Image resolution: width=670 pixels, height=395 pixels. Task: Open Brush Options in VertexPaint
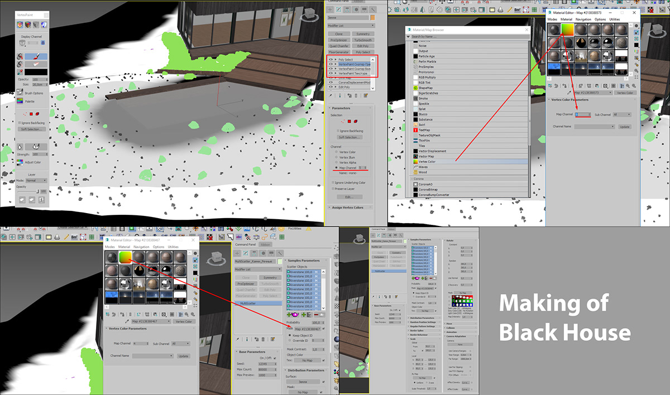coord(20,93)
